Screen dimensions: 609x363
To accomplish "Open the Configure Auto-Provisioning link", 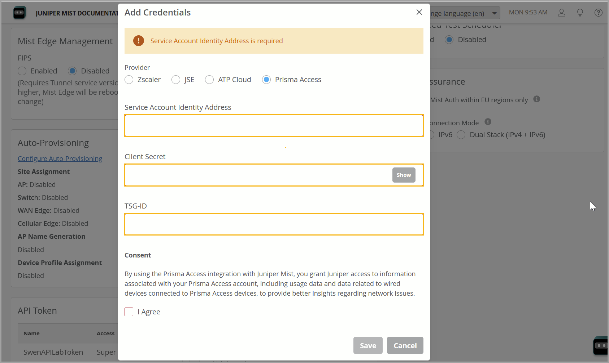I will [60, 159].
